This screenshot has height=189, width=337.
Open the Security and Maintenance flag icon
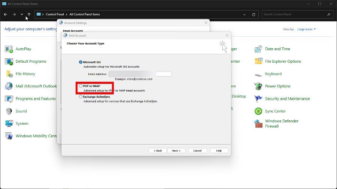tap(258, 99)
